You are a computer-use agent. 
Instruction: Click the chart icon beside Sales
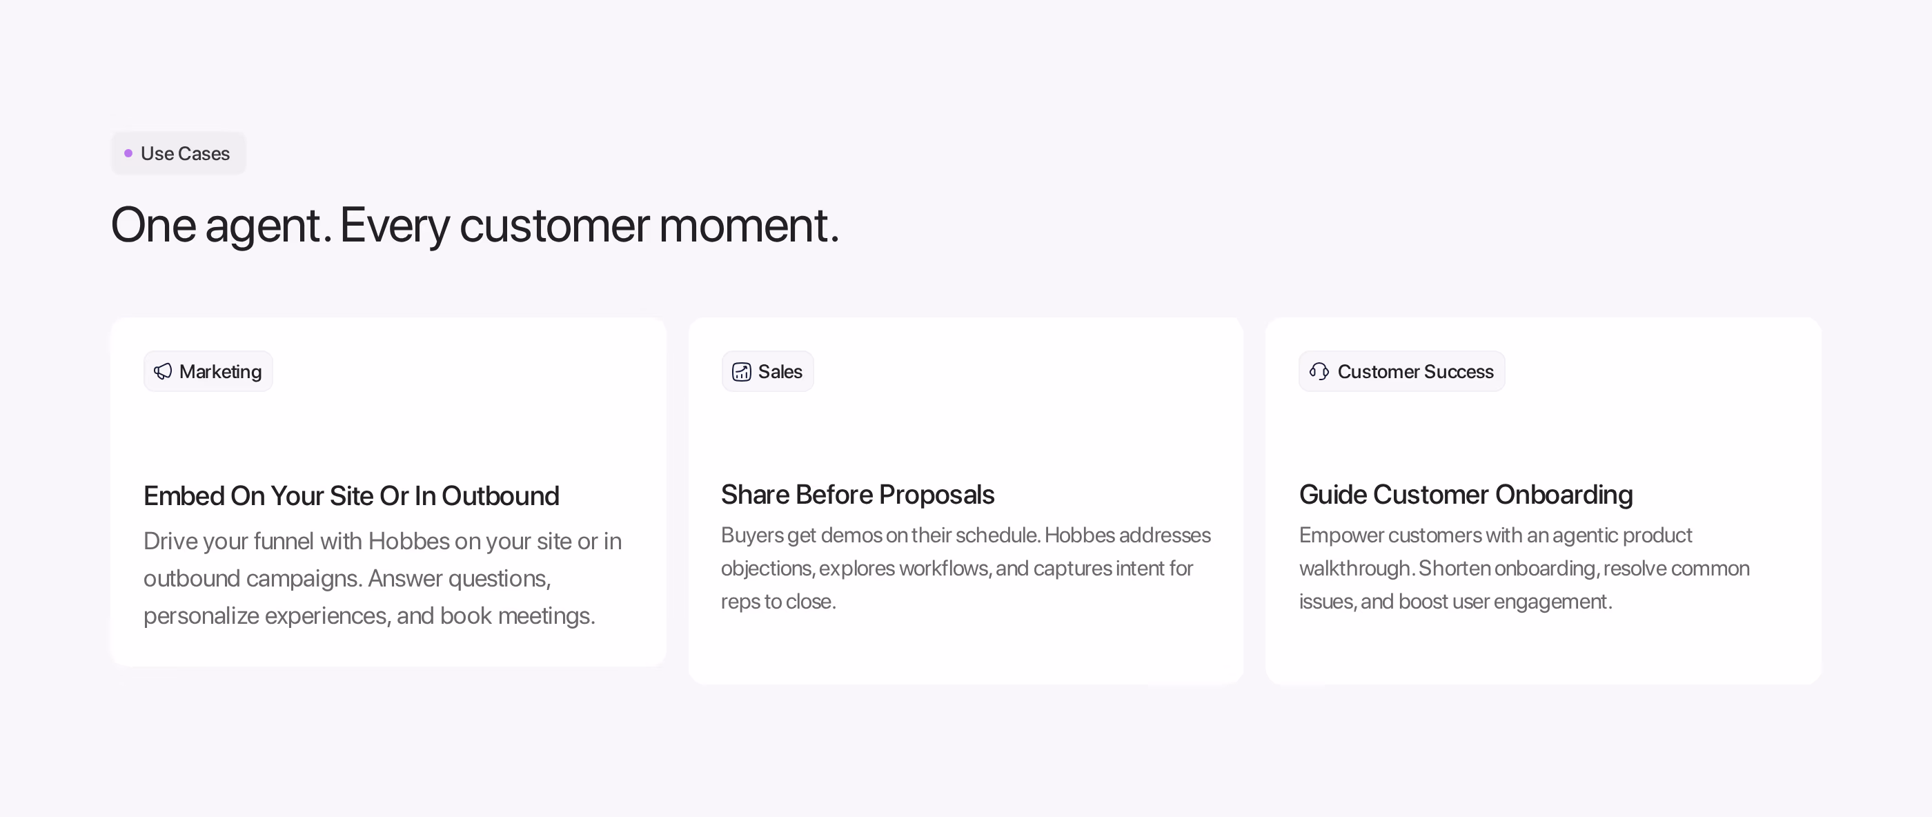(x=741, y=371)
